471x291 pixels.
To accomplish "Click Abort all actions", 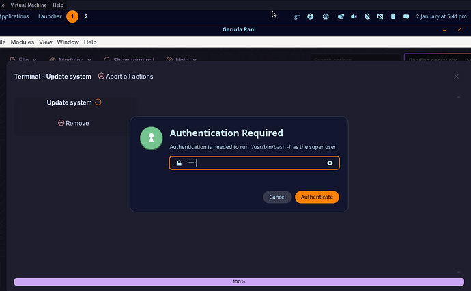I will click(x=126, y=77).
